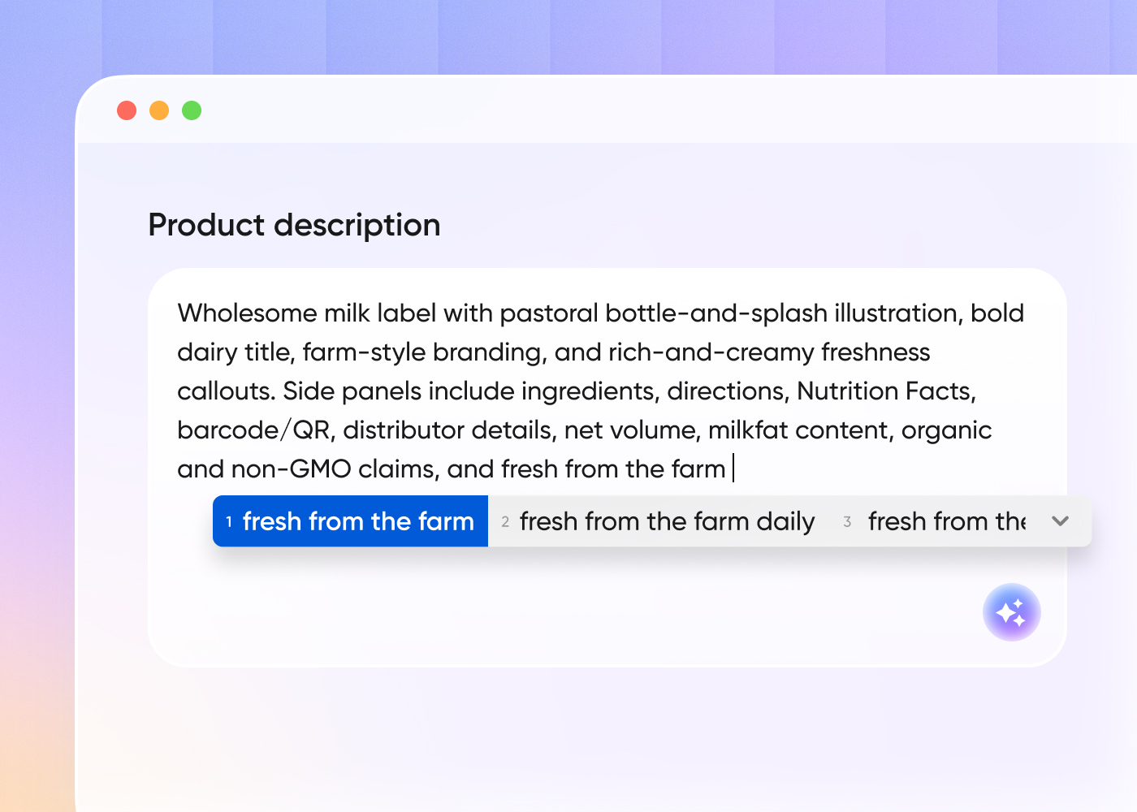Click the red traffic light control

tap(127, 110)
